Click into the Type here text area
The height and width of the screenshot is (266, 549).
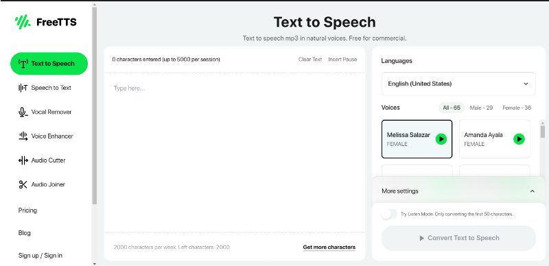click(235, 152)
